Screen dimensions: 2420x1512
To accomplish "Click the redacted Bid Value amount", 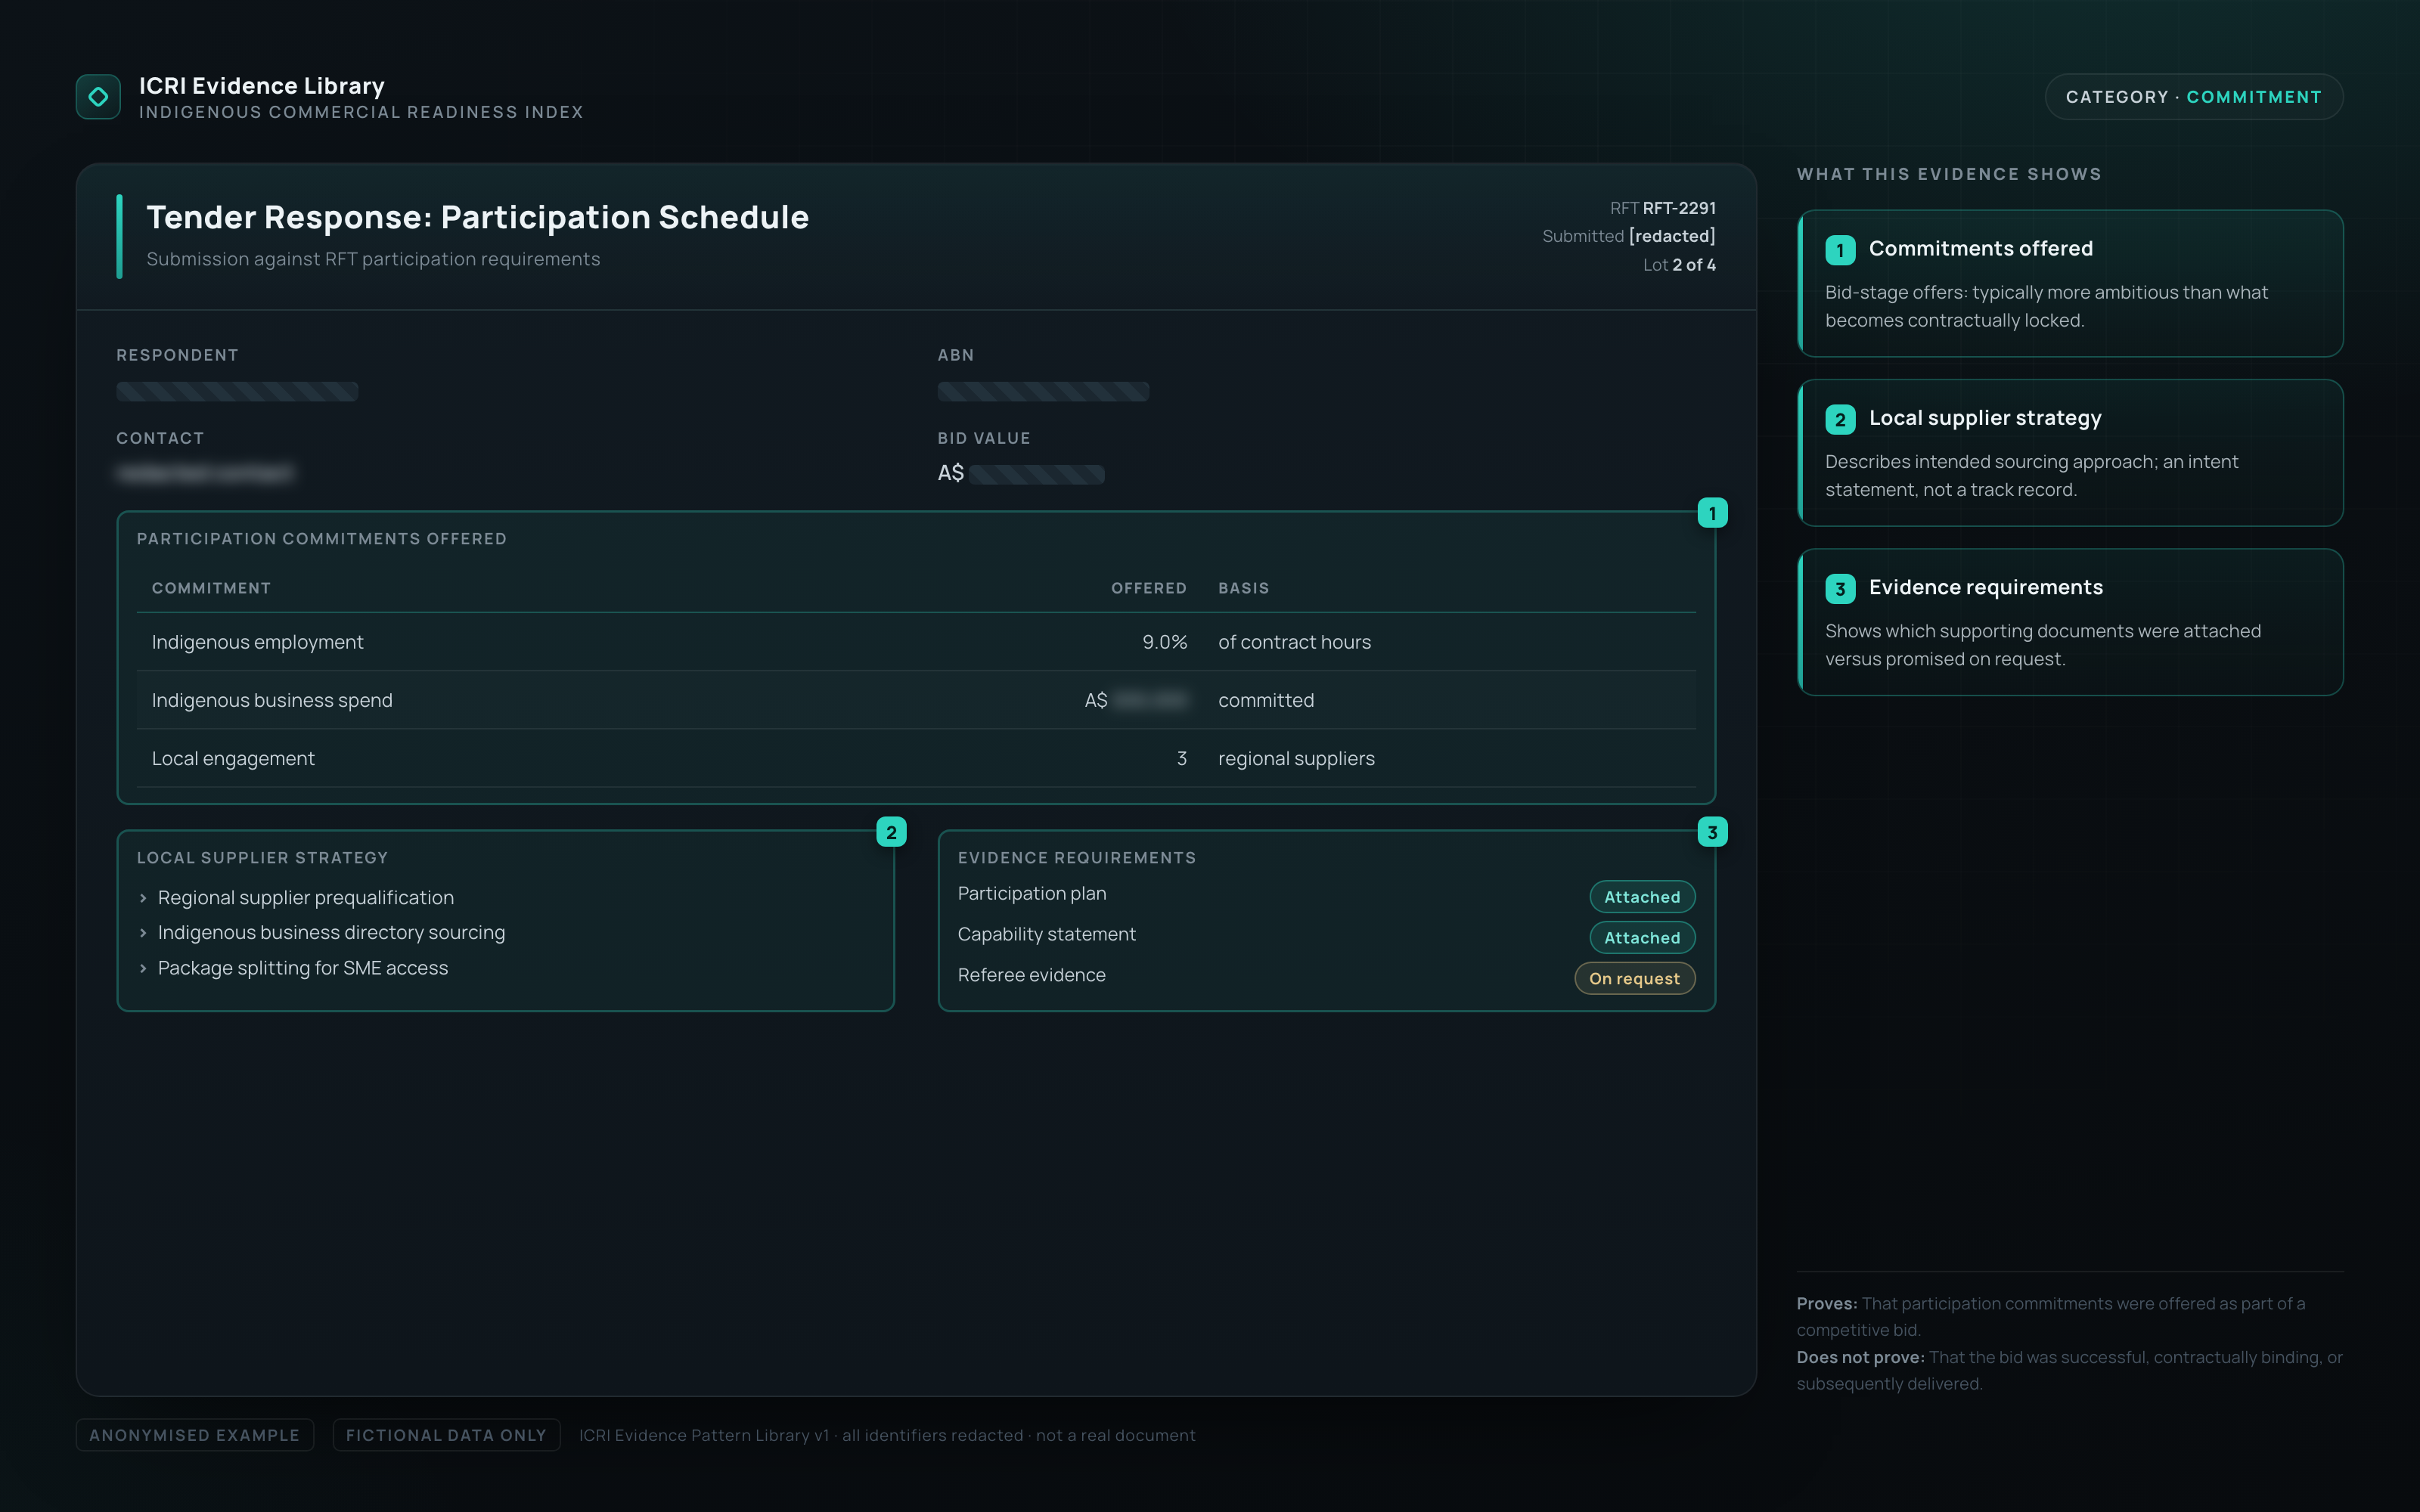I will (1036, 474).
